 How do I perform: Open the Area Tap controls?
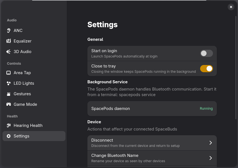point(34,73)
